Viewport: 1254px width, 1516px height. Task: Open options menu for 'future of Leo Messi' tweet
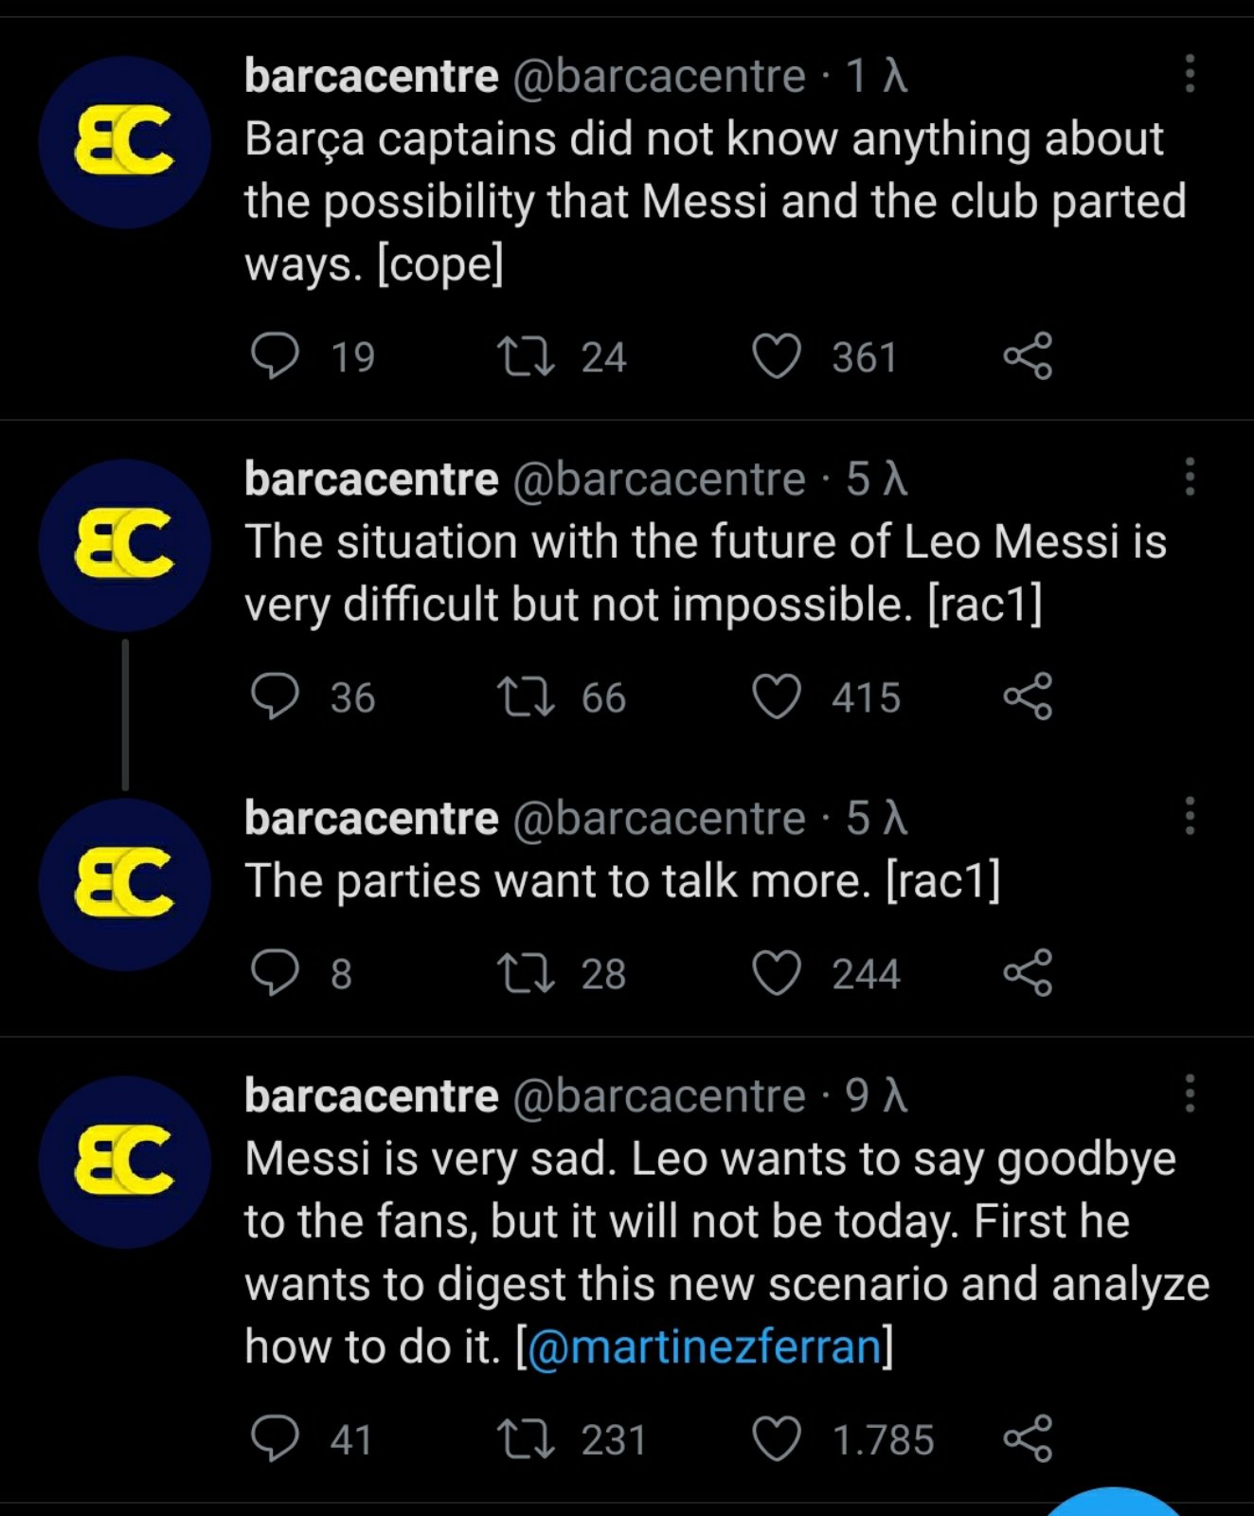[1190, 477]
